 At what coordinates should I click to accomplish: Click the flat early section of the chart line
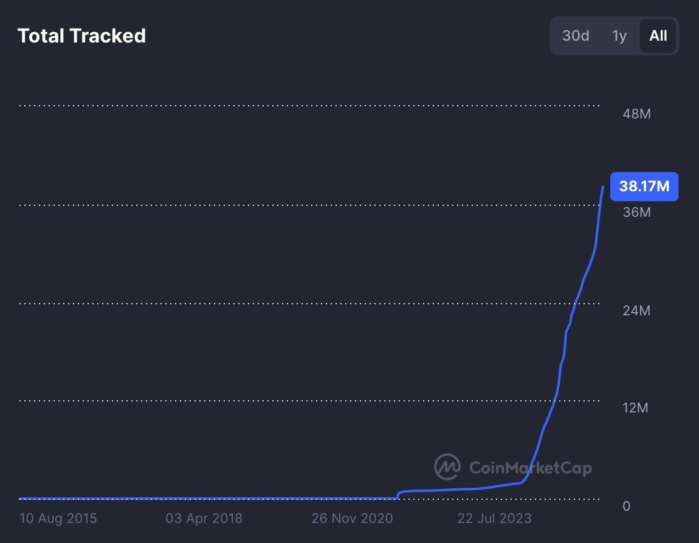coord(182,496)
